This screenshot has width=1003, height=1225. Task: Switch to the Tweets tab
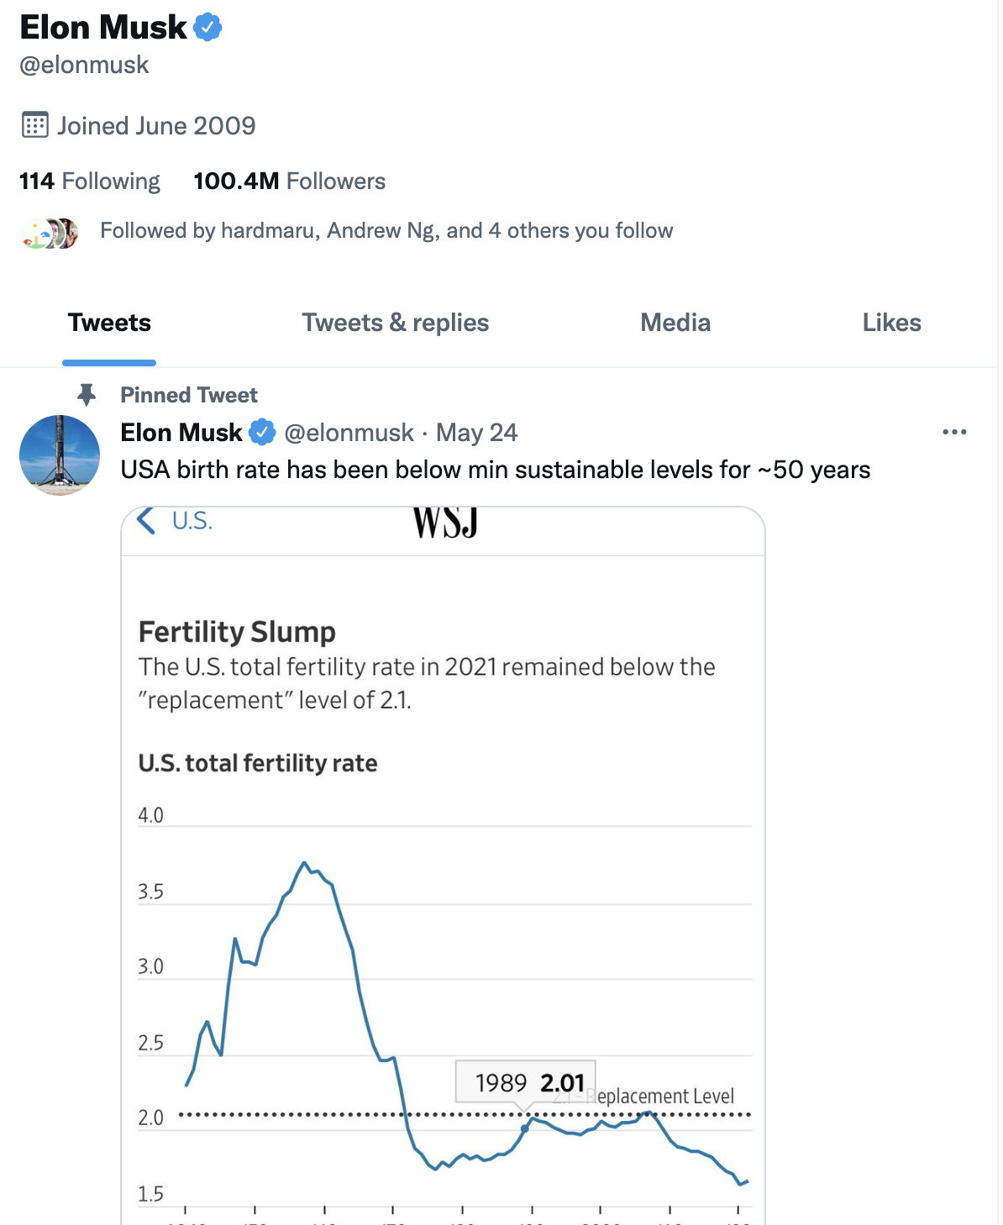109,323
